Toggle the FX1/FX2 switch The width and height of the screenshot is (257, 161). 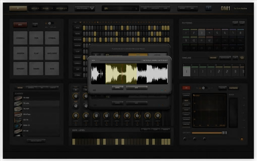click(204, 88)
